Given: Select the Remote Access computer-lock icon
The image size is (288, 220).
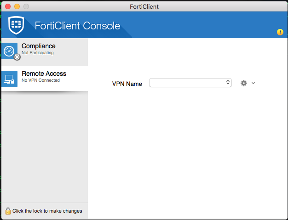Looking at the screenshot, I should click(x=9, y=79).
